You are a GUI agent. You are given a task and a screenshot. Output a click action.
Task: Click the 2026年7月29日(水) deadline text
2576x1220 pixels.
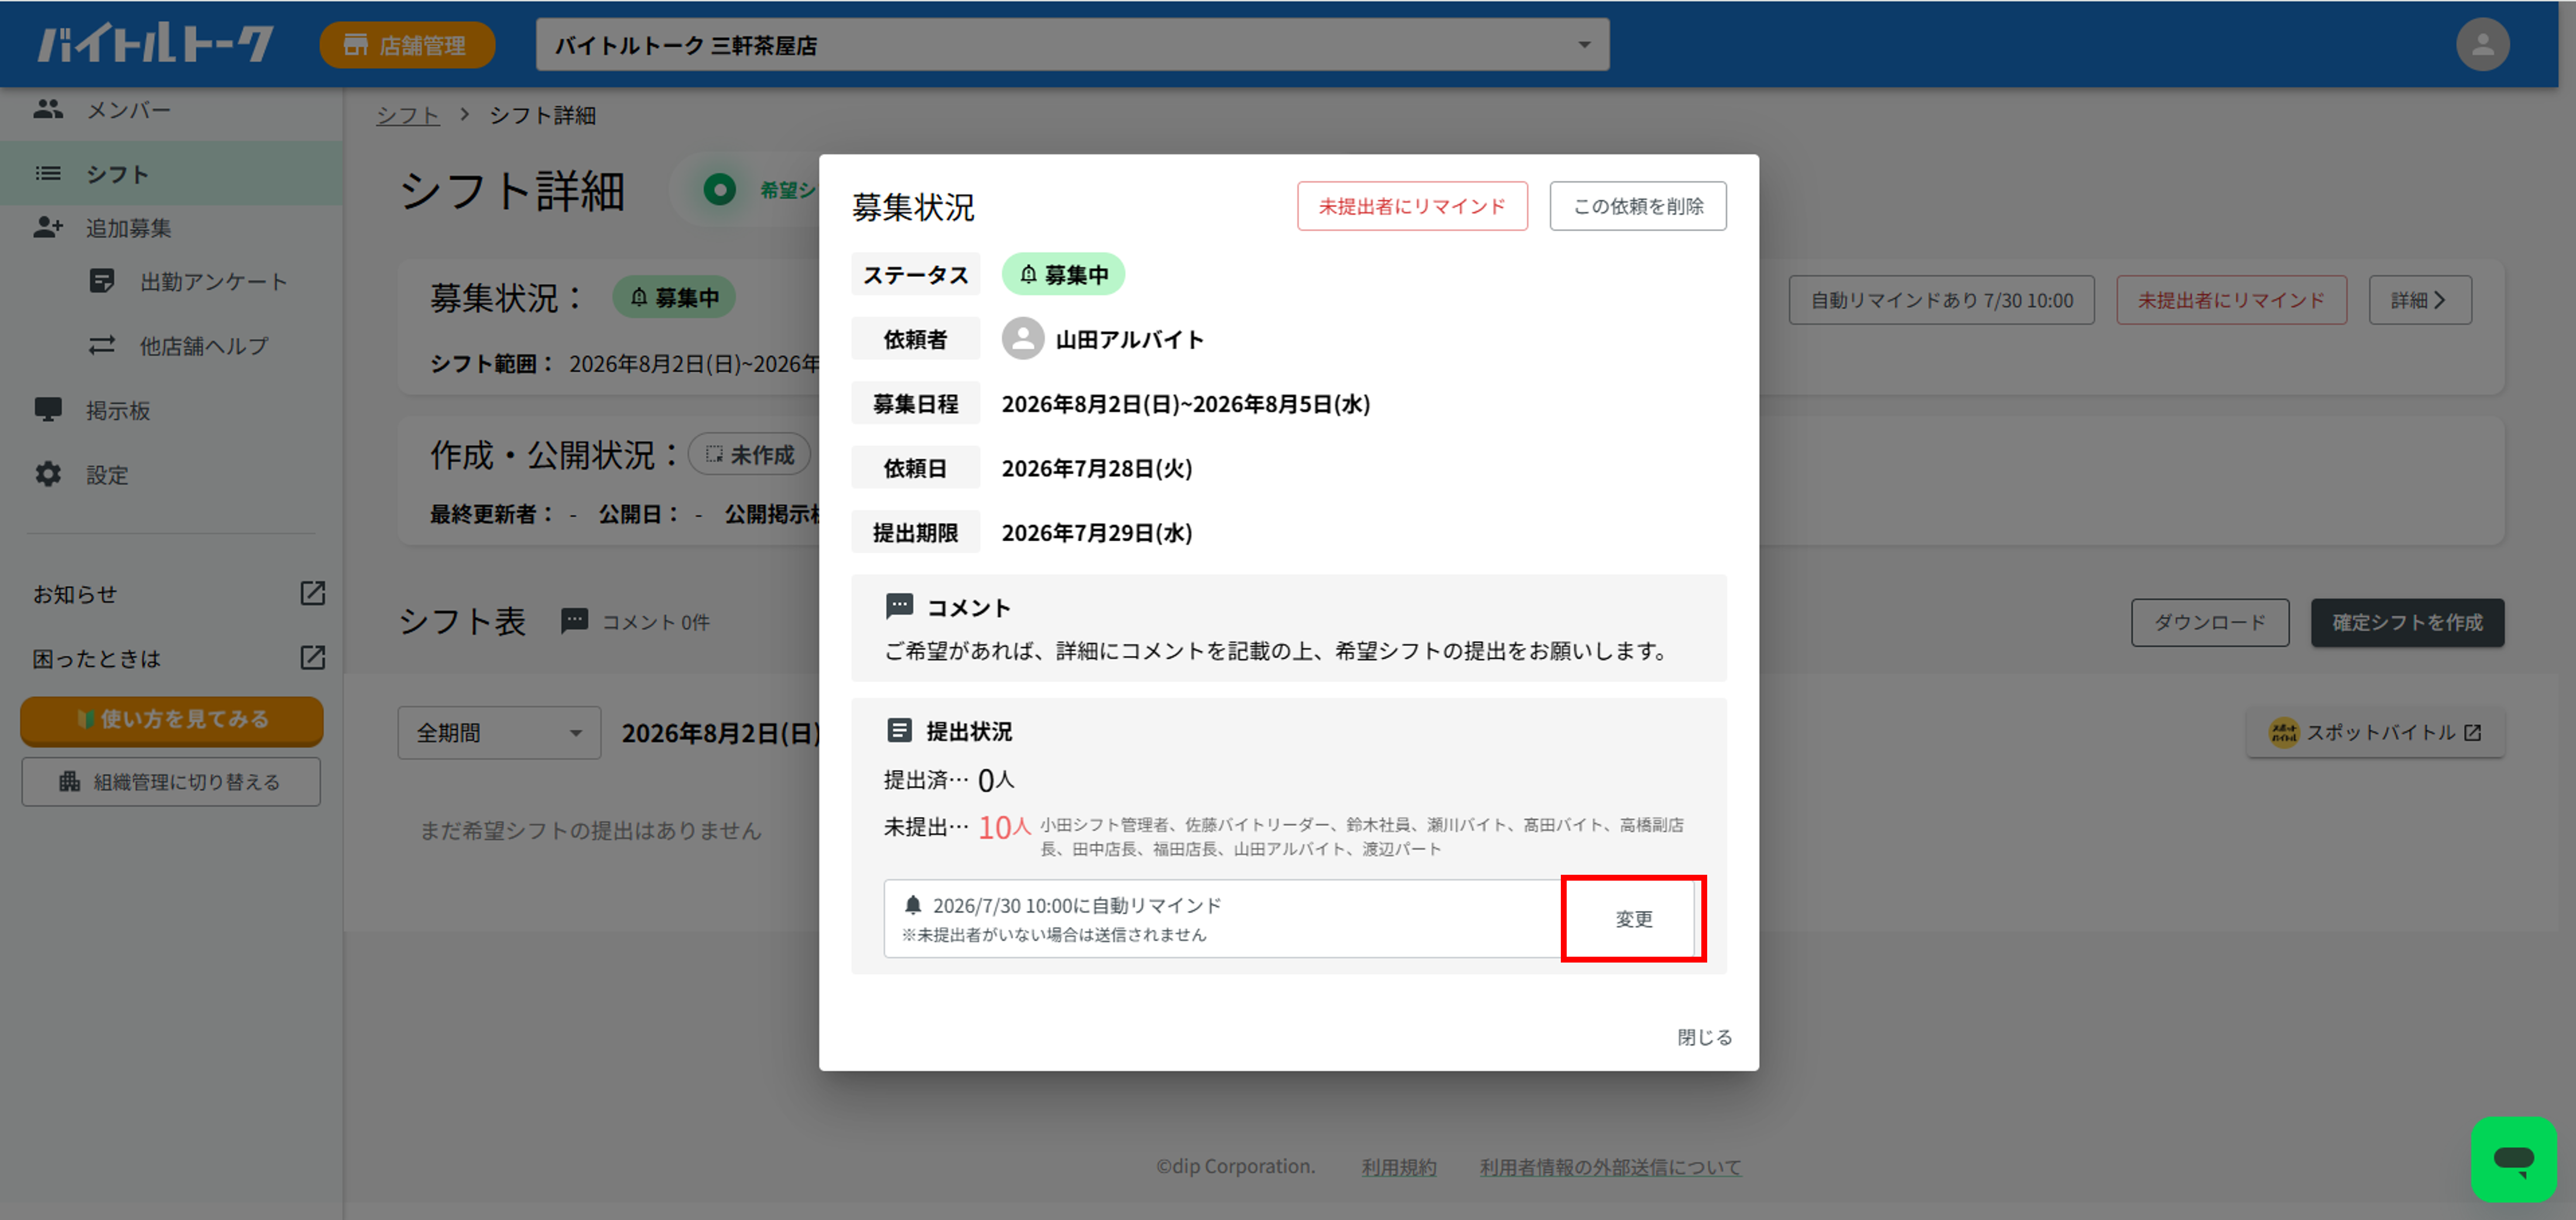[1097, 532]
